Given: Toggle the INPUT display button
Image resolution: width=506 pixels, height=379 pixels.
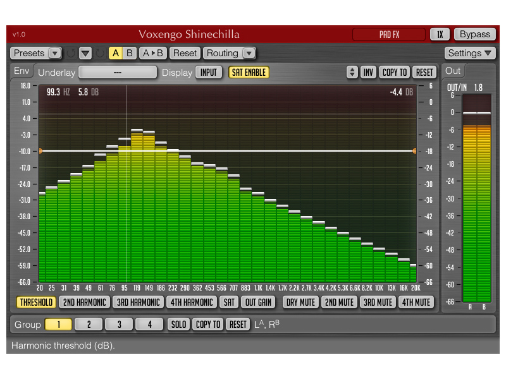Looking at the screenshot, I should pos(209,73).
